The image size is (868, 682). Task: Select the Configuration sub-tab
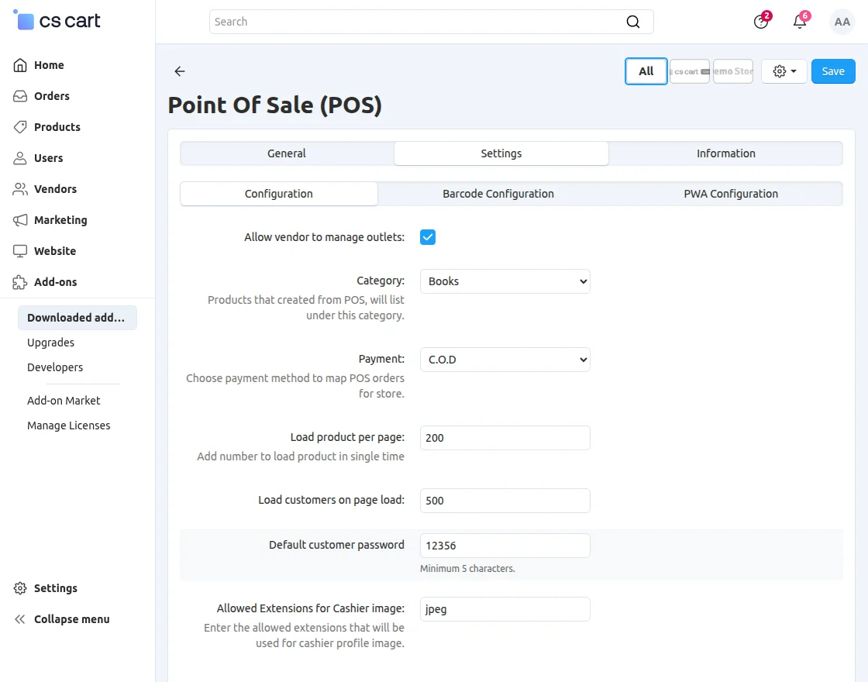coord(278,194)
